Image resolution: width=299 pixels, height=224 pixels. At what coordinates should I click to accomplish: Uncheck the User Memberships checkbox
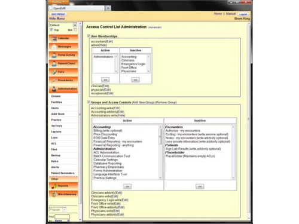coord(89,36)
